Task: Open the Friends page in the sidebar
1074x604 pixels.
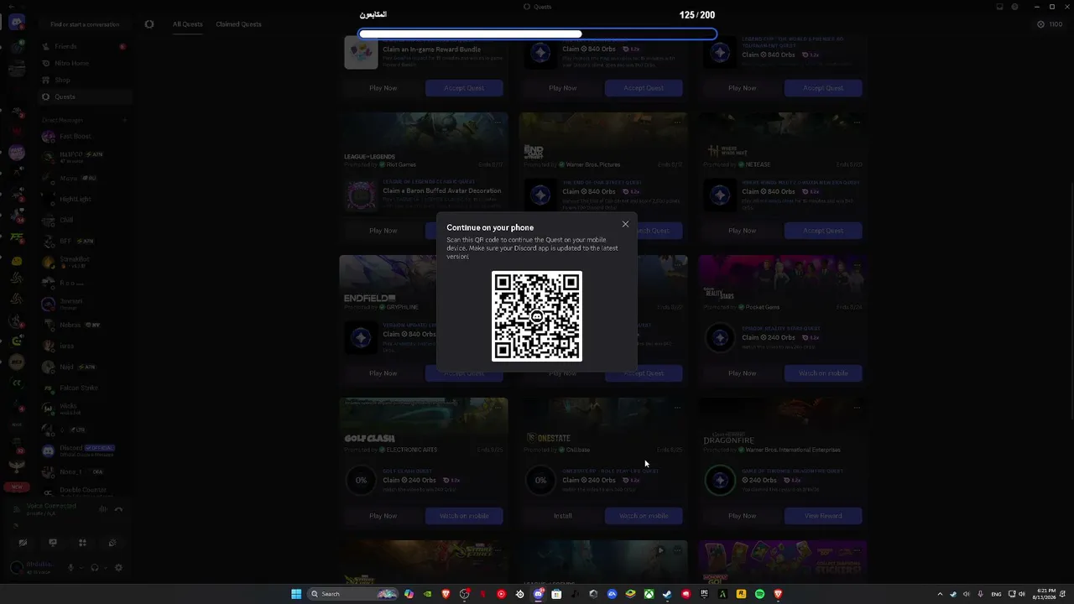Action: [85, 46]
